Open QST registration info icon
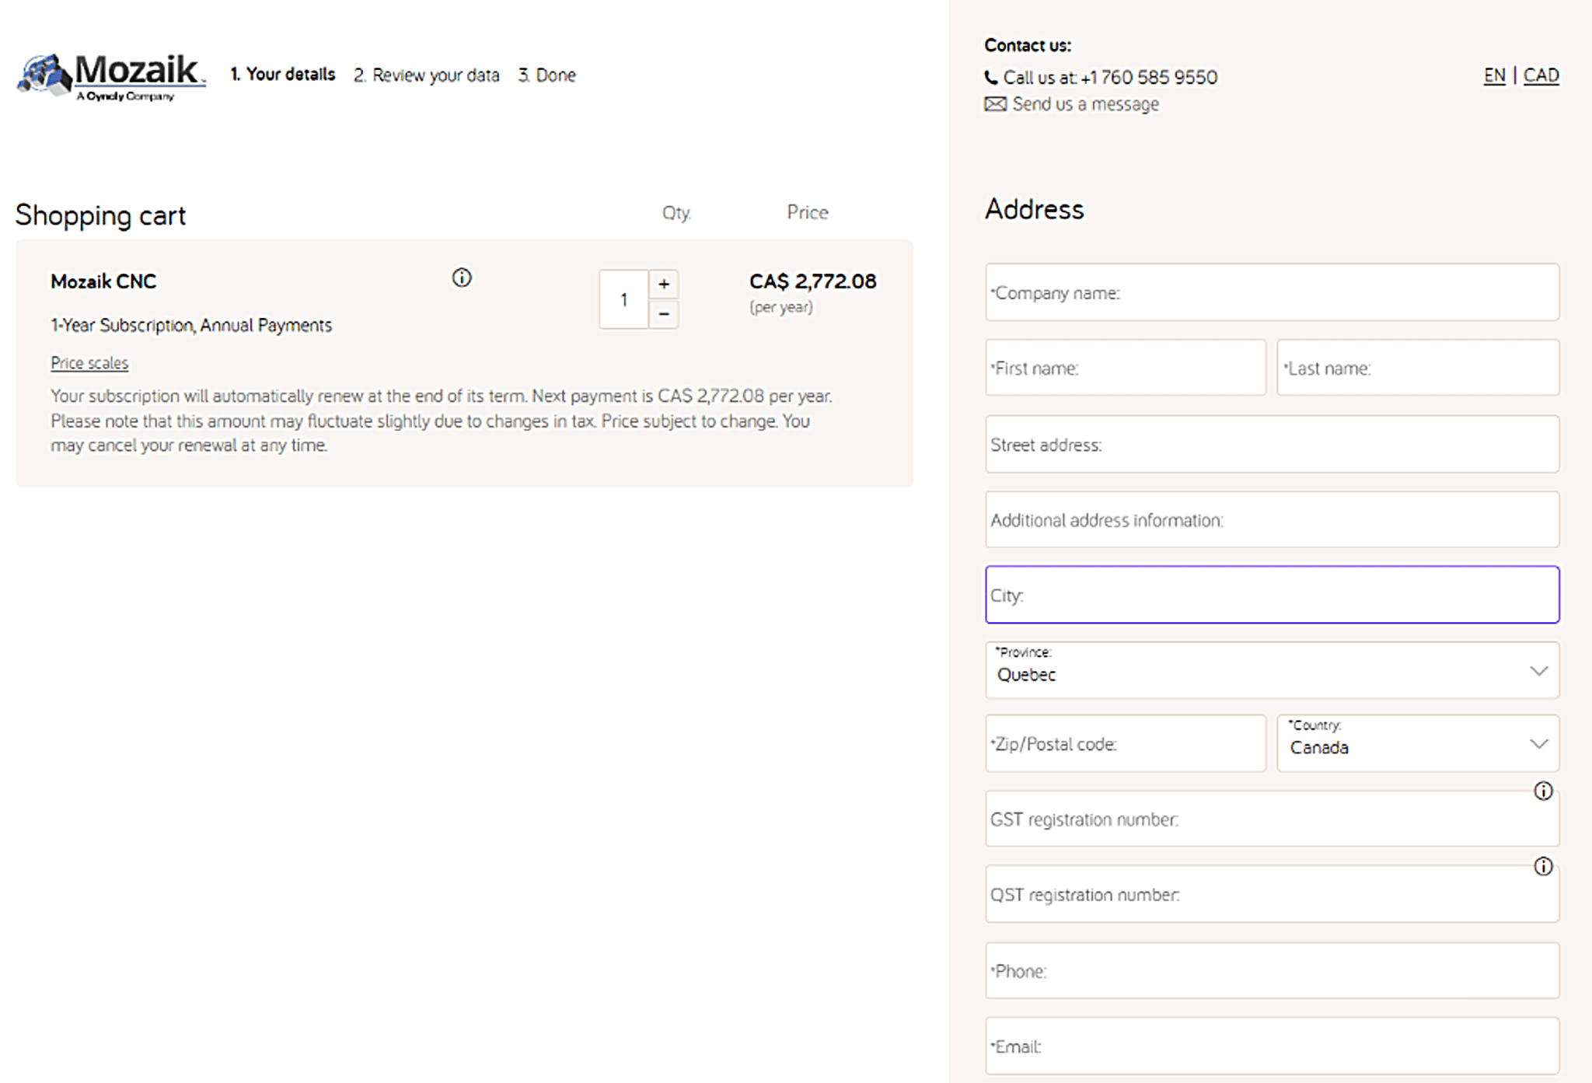Screen dimensions: 1592x1083 [x=1543, y=866]
